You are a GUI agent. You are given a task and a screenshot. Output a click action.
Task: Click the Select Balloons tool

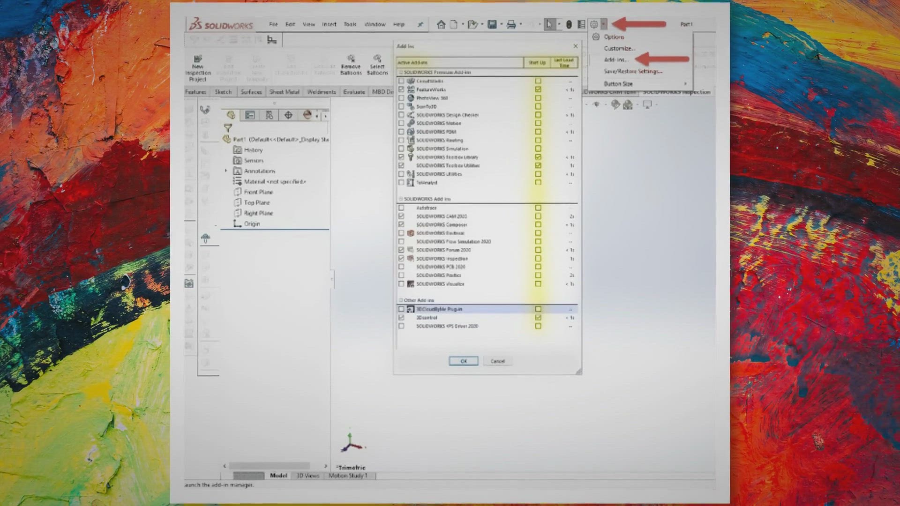click(x=377, y=65)
